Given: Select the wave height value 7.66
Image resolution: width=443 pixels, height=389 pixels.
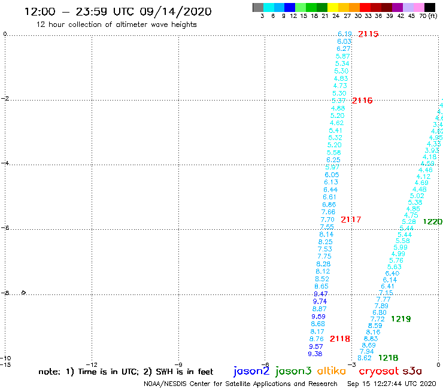Looking at the screenshot, I should tap(328, 212).
